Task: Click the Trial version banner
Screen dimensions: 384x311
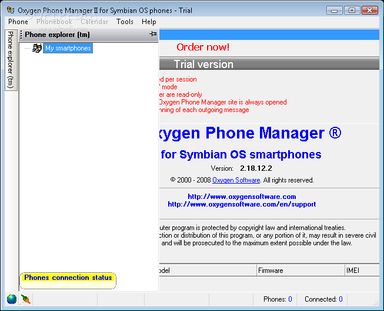Action: click(x=269, y=64)
